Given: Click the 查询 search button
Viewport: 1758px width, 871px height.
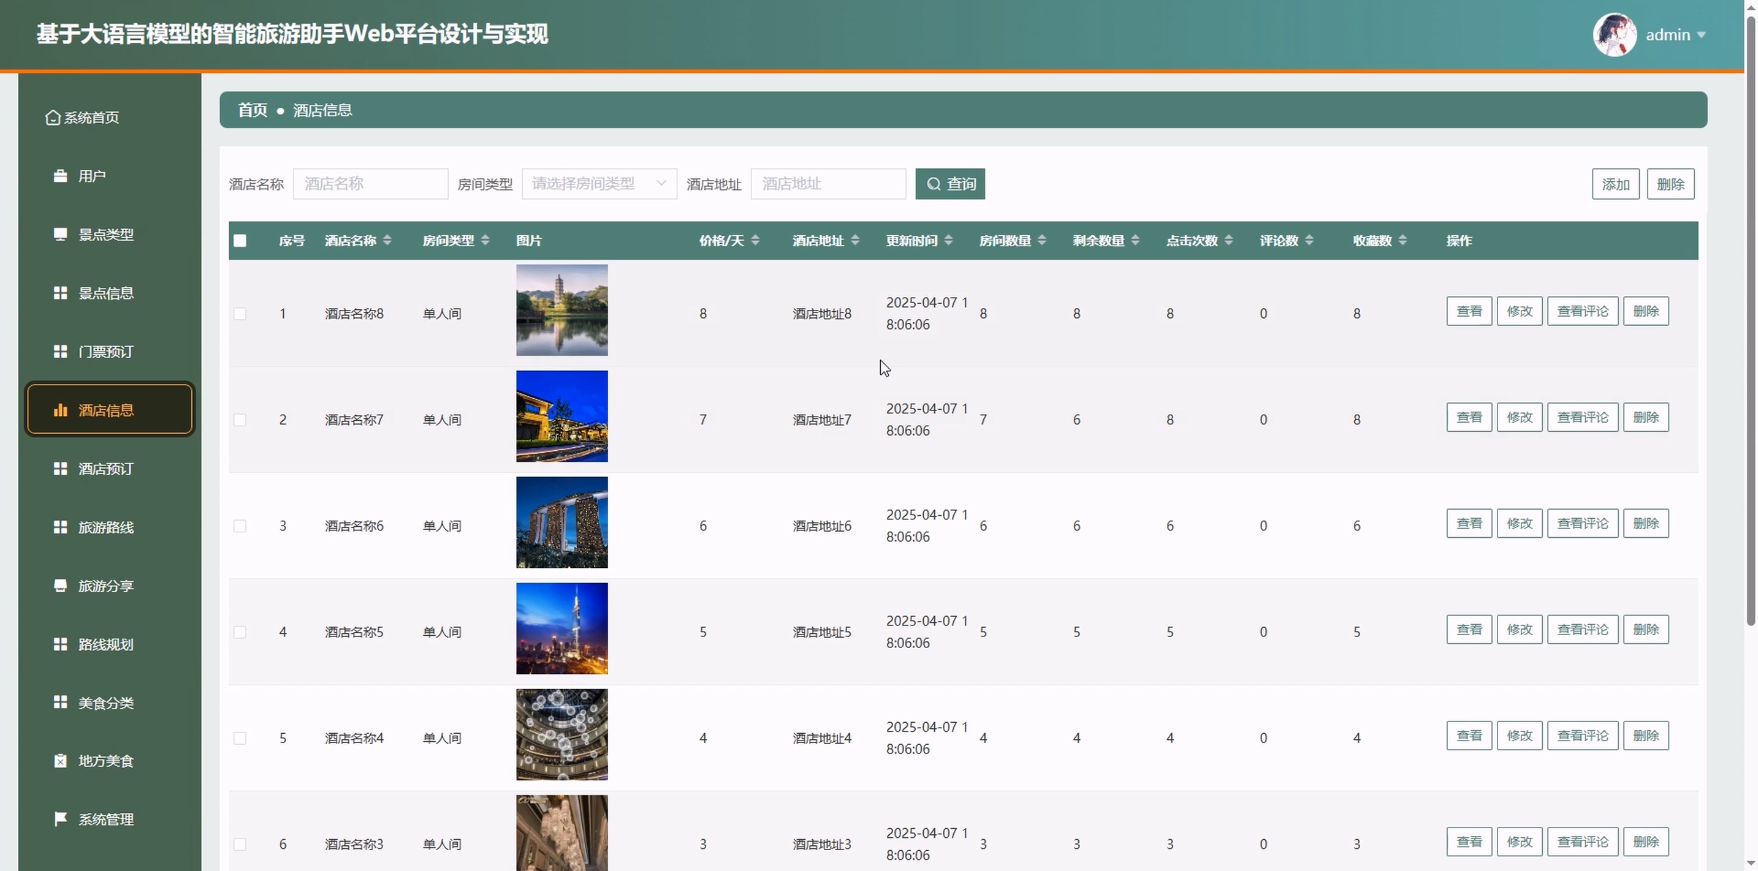Looking at the screenshot, I should coord(949,184).
